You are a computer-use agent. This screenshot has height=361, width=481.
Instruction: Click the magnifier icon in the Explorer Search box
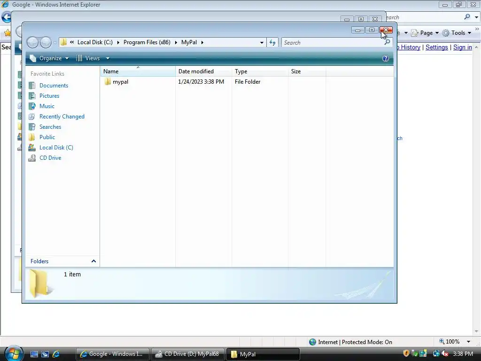[x=387, y=42]
